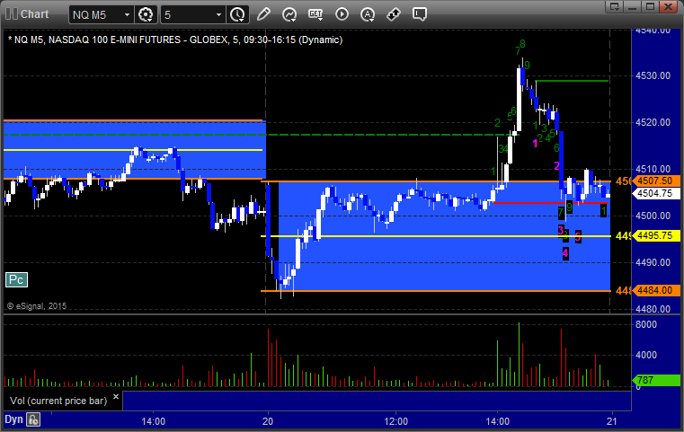684x432 pixels.
Task: Start bar replay with the play icon
Action: click(x=342, y=14)
